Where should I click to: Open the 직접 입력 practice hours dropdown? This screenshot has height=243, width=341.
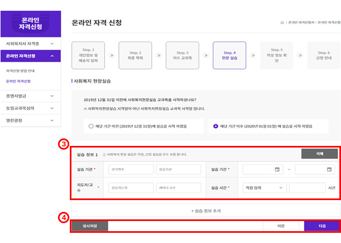(x=264, y=188)
